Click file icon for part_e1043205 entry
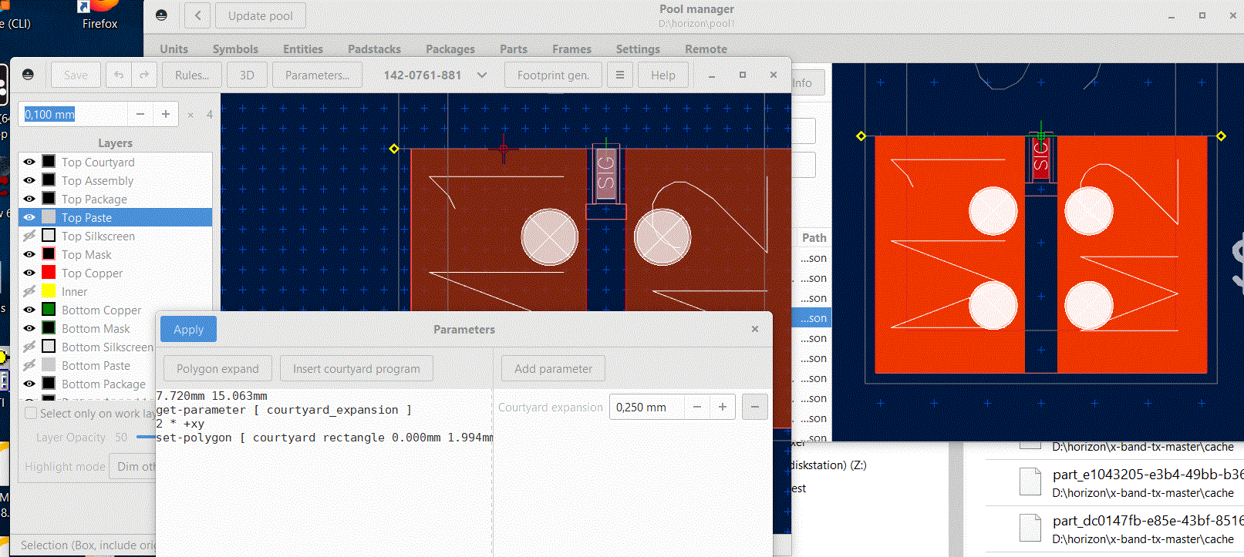The image size is (1244, 557). (1030, 482)
